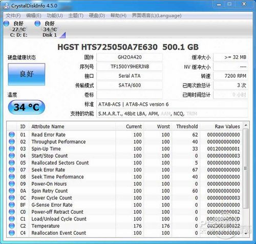
Task: Click the Raw Values column header
Action: coord(221,126)
